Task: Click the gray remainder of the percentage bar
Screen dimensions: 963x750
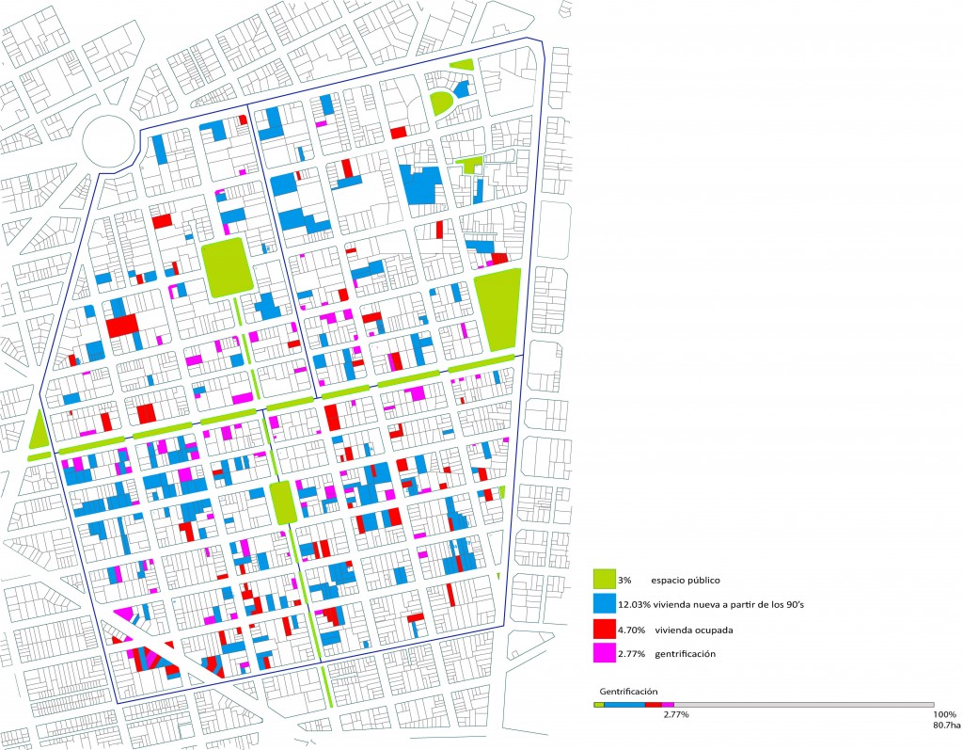Action: 804,705
